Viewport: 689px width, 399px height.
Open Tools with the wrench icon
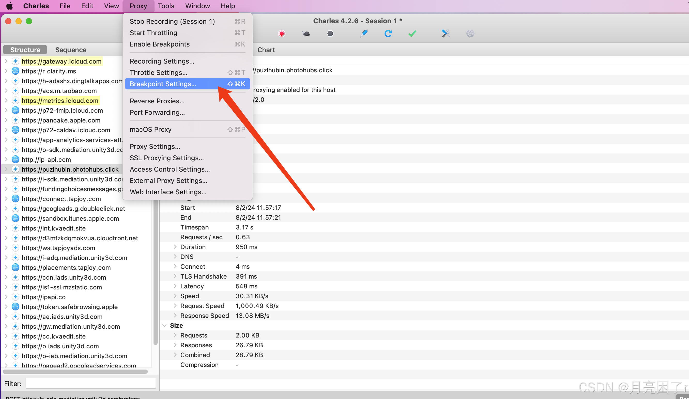point(446,34)
